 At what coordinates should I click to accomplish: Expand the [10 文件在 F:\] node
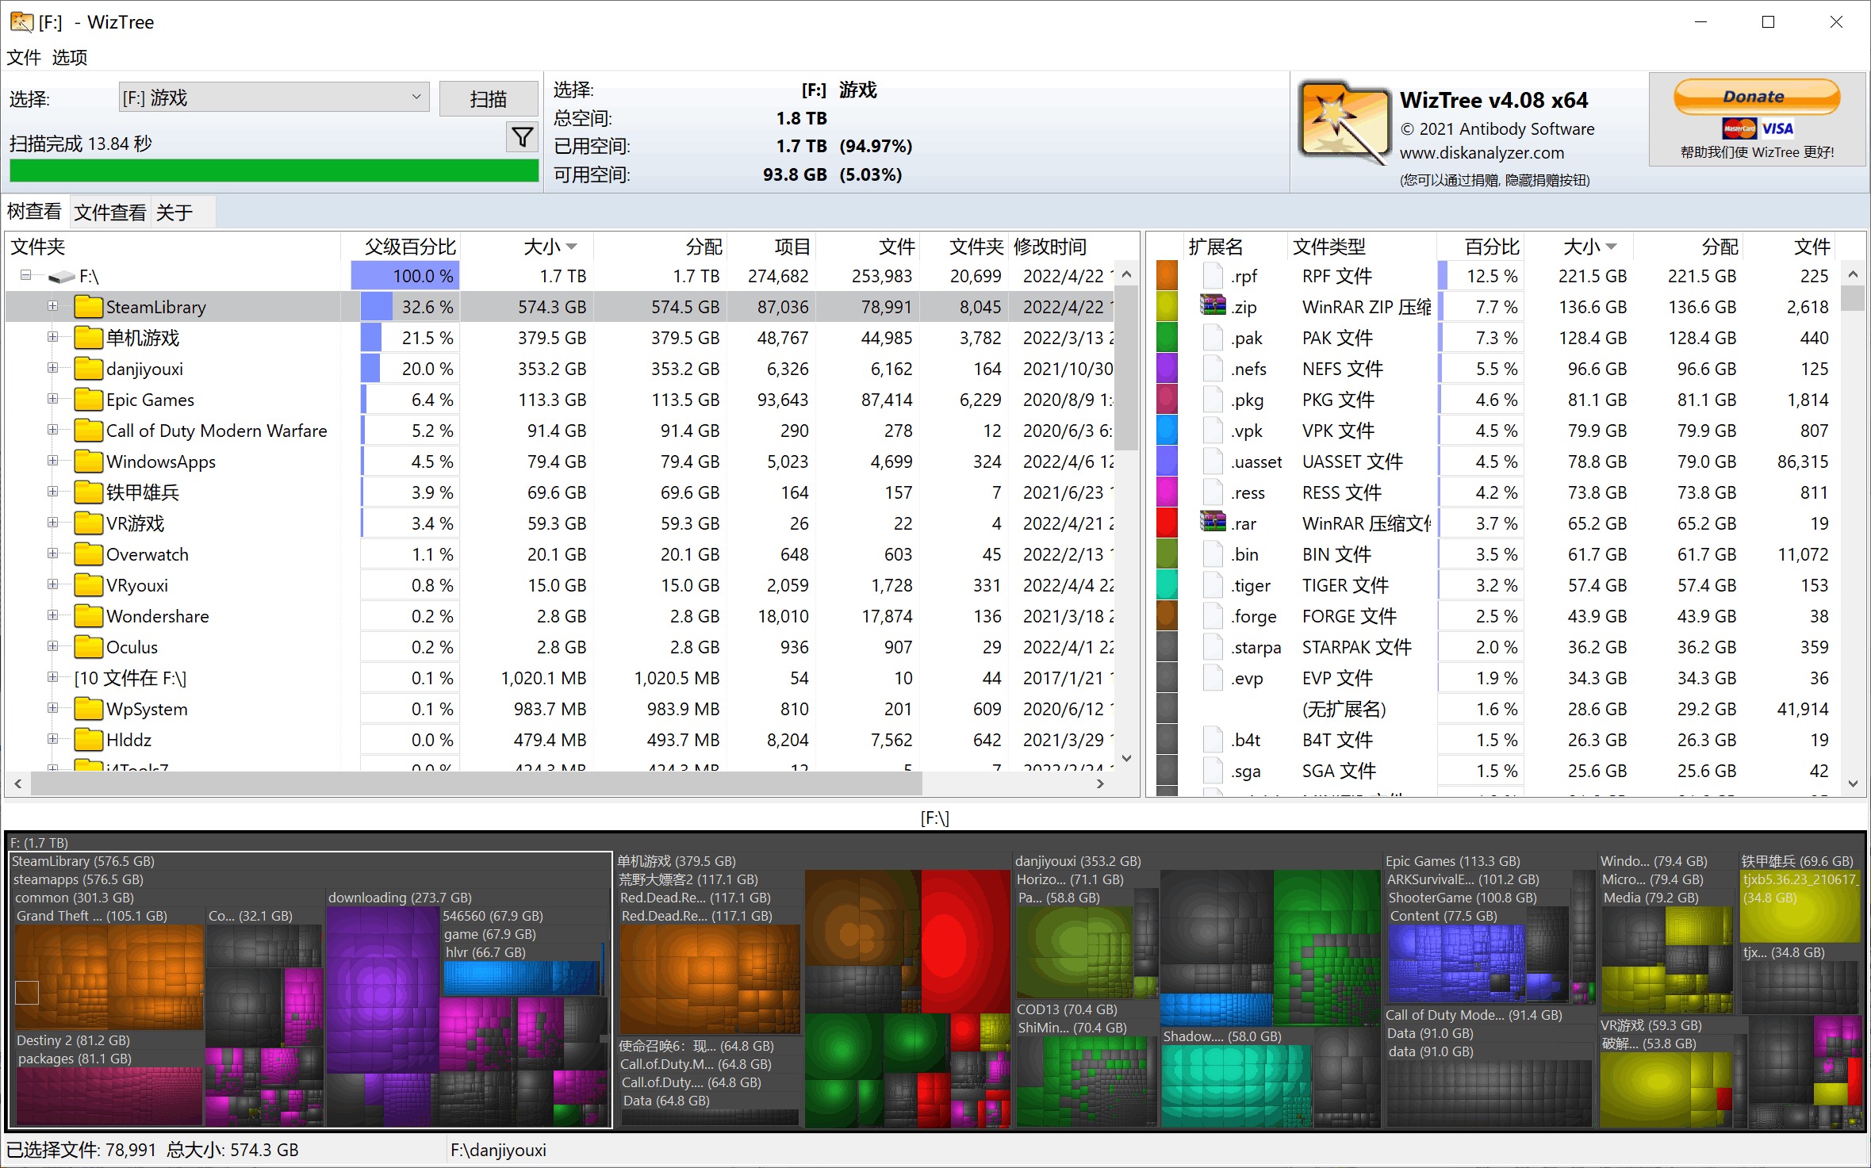tap(52, 677)
